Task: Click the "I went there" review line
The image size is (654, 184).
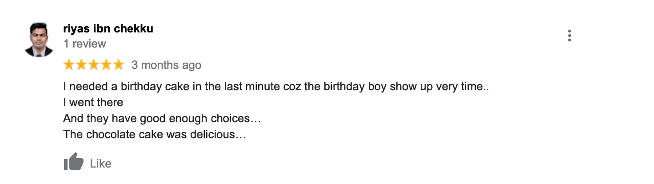Action: point(93,102)
